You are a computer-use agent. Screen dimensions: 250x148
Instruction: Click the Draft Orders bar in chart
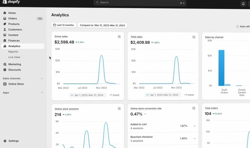[221, 67]
